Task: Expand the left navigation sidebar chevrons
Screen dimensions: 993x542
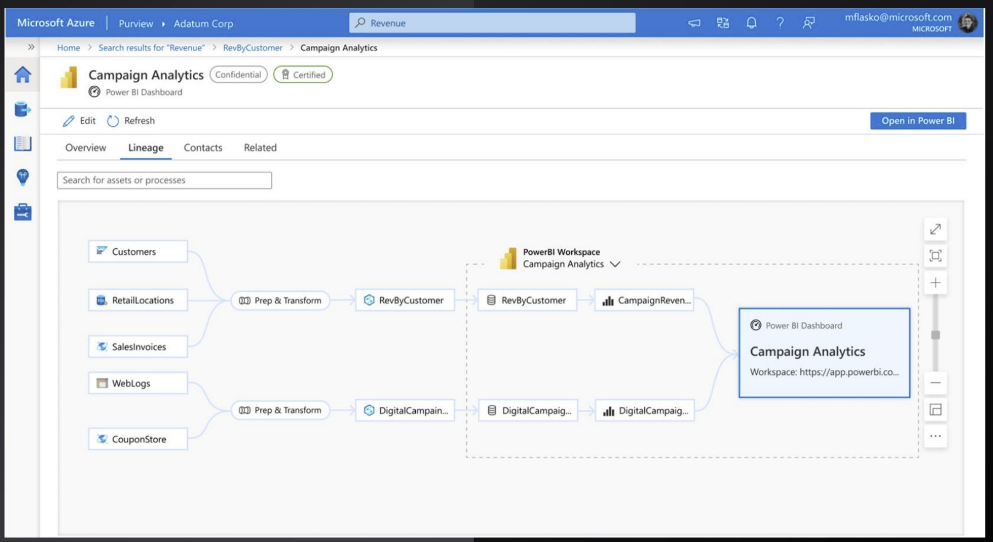Action: click(31, 47)
